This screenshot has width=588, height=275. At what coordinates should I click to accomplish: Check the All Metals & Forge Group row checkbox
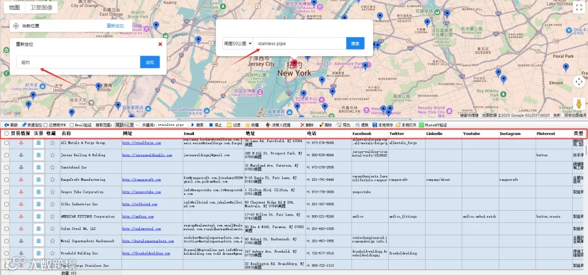coord(7,143)
